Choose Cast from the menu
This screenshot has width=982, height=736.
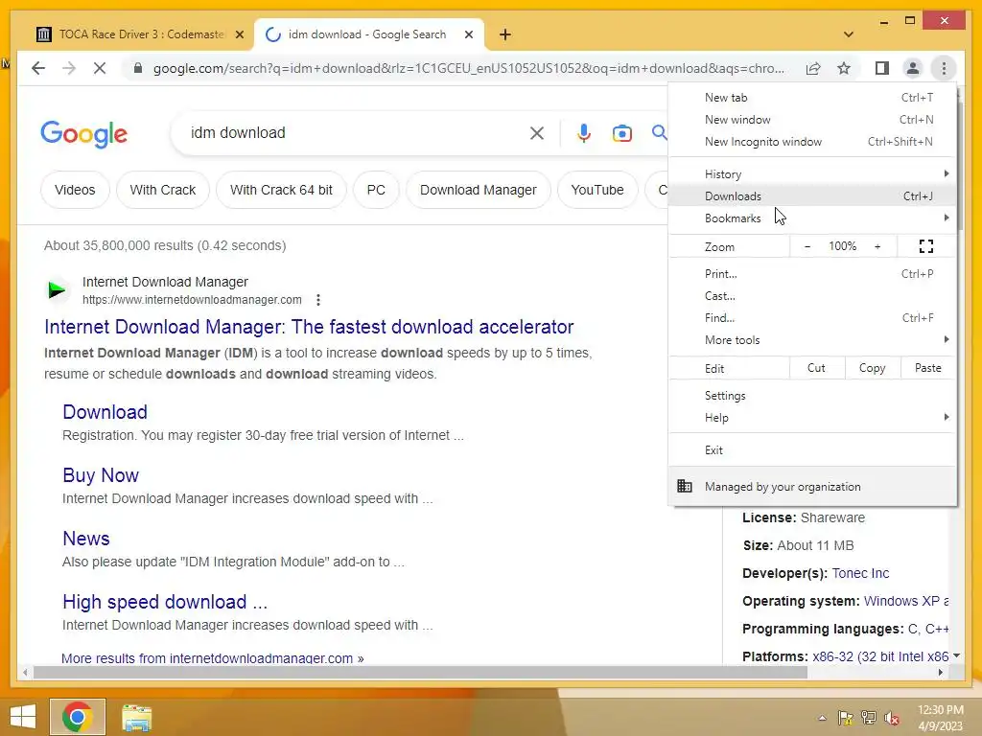[x=813, y=295]
